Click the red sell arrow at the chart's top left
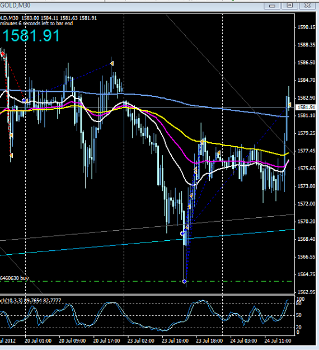Image resolution: width=319 pixels, height=350 pixels. (3, 54)
